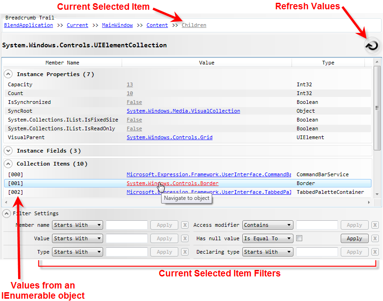This screenshot has height=301, width=383.
Task: Open System.Windows.Controls.Border link
Action: pos(172,183)
